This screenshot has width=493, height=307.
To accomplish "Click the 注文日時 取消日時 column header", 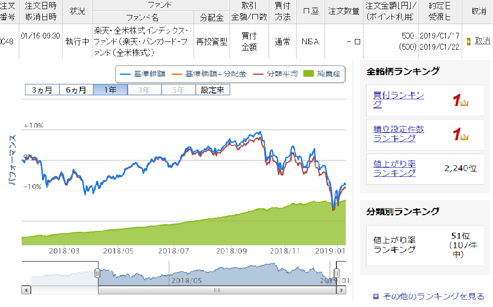I will point(40,11).
